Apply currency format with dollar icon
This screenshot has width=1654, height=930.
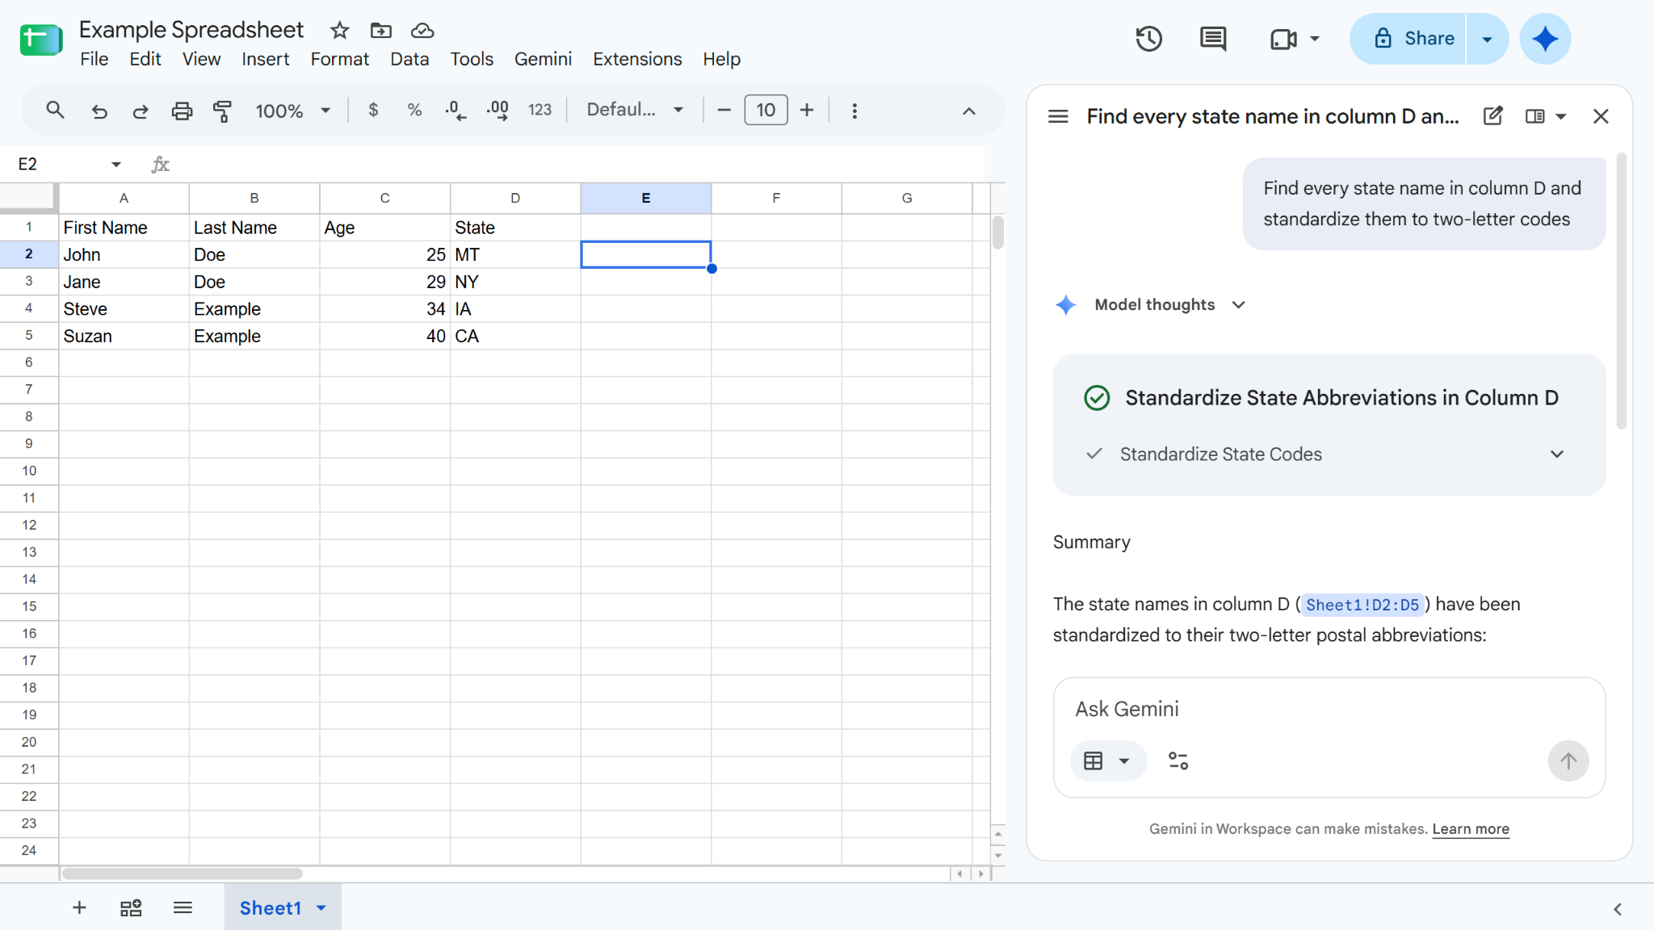(x=373, y=110)
